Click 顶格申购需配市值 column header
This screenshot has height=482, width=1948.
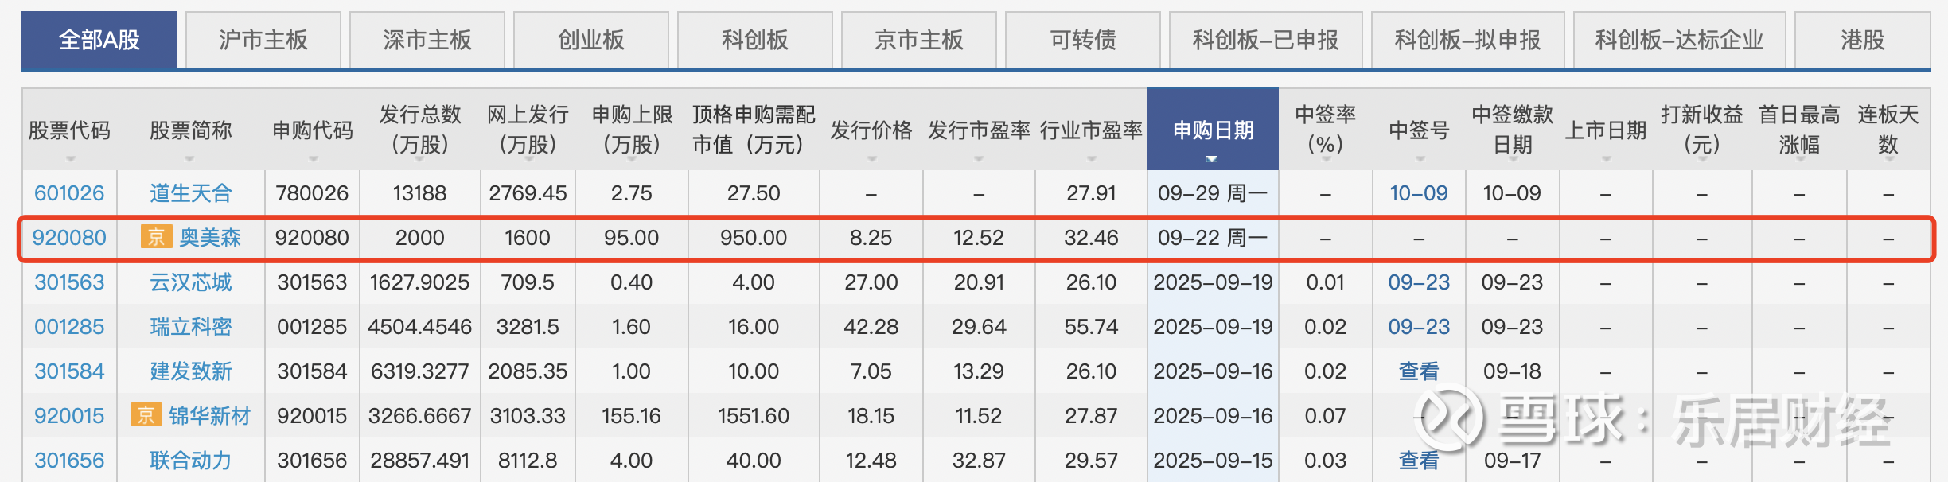click(754, 130)
